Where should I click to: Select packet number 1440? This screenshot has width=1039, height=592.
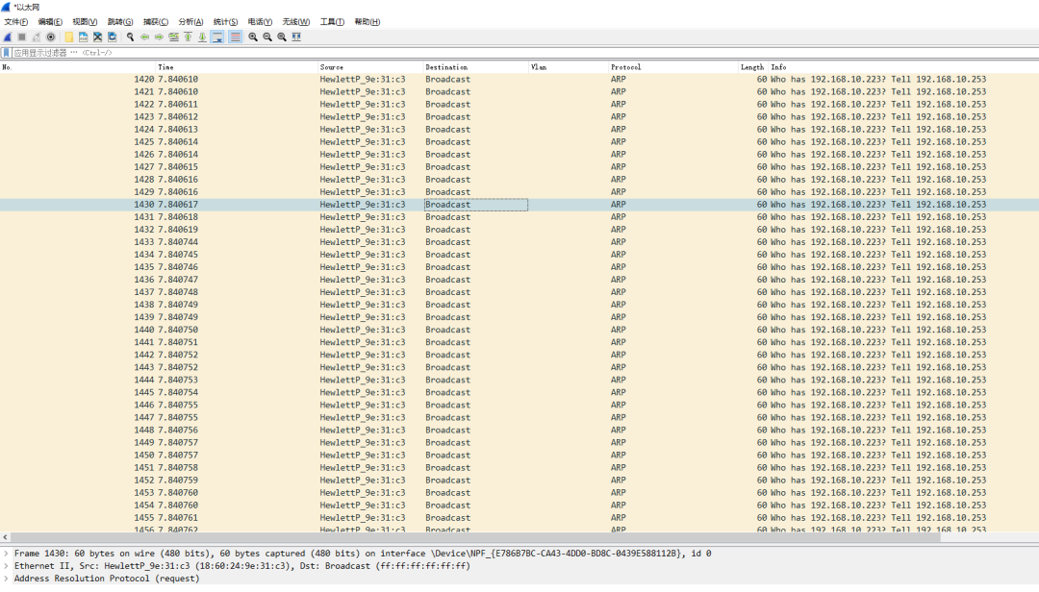tap(519, 330)
